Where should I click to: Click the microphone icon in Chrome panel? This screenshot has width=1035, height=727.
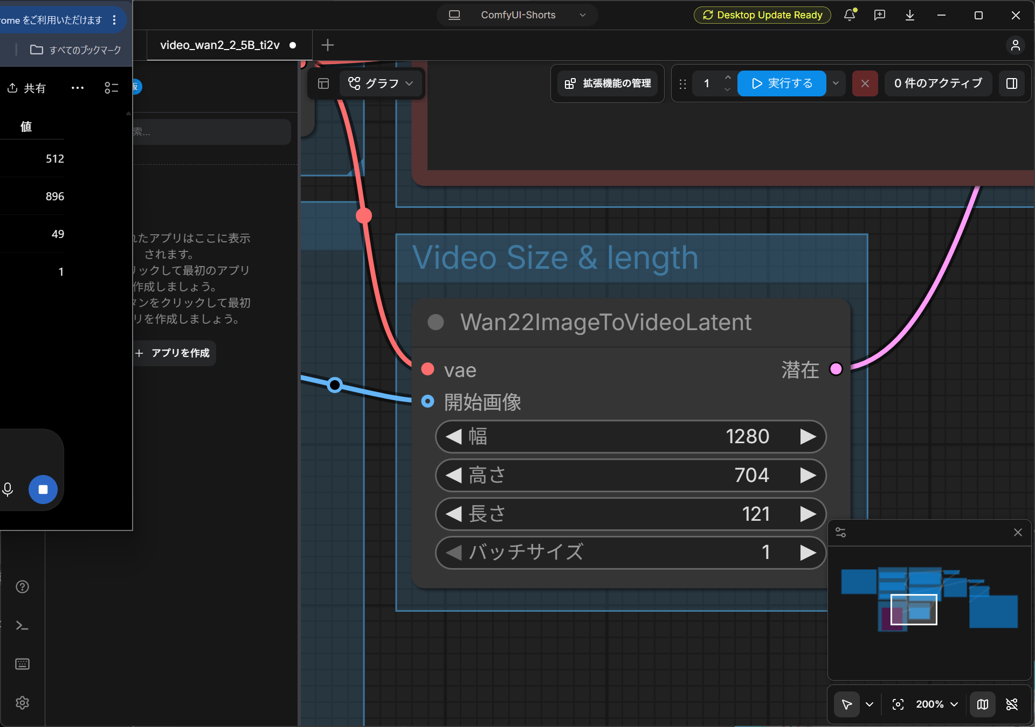8,489
